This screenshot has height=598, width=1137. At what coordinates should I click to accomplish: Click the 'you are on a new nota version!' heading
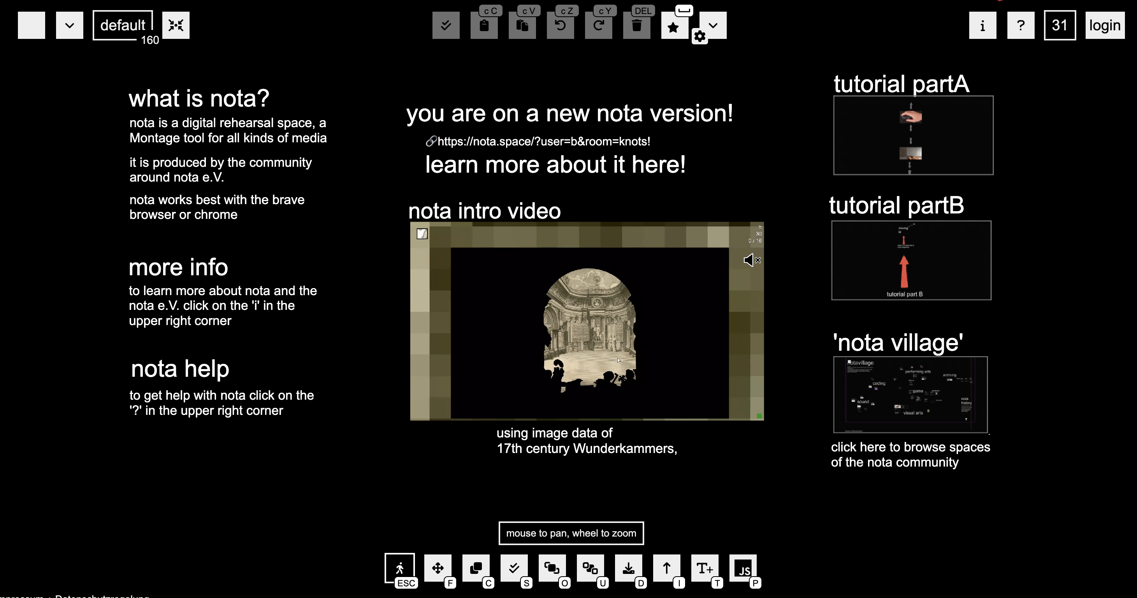[570, 113]
